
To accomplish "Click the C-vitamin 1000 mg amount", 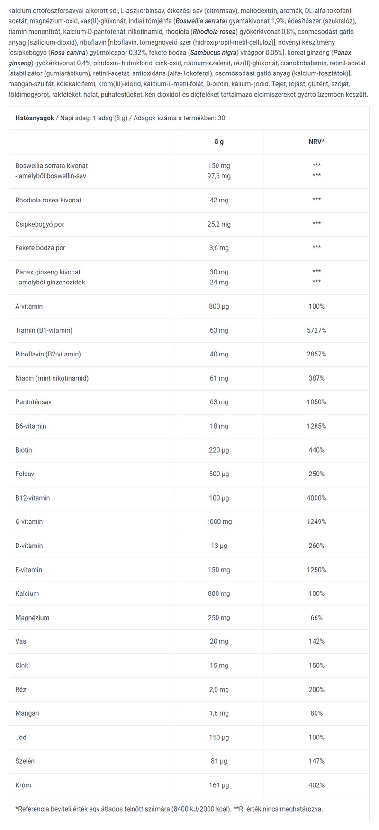I will tap(219, 522).
